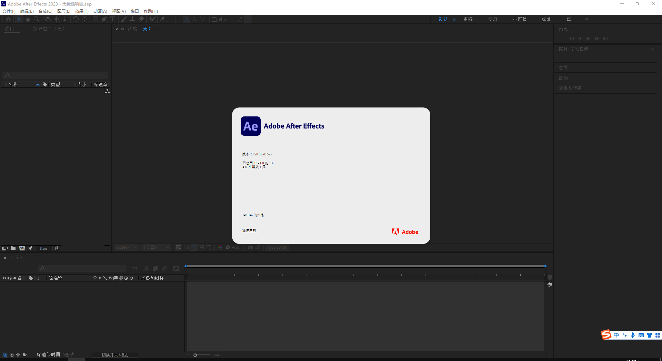Open the 完整 resolution dropdown
Image resolution: width=662 pixels, height=361 pixels.
(x=157, y=247)
